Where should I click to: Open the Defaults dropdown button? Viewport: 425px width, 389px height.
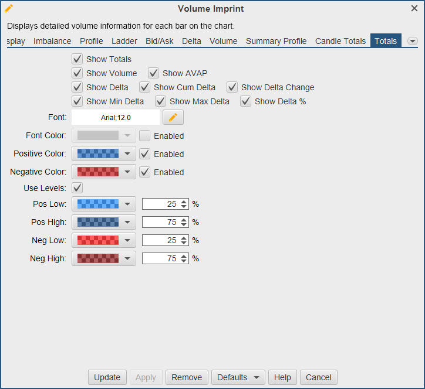pyautogui.click(x=238, y=377)
